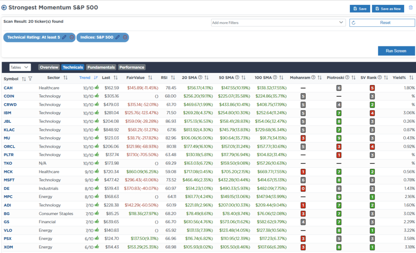Open the BG ticker link
Viewport: 416px width, 253px height.
tap(6, 214)
